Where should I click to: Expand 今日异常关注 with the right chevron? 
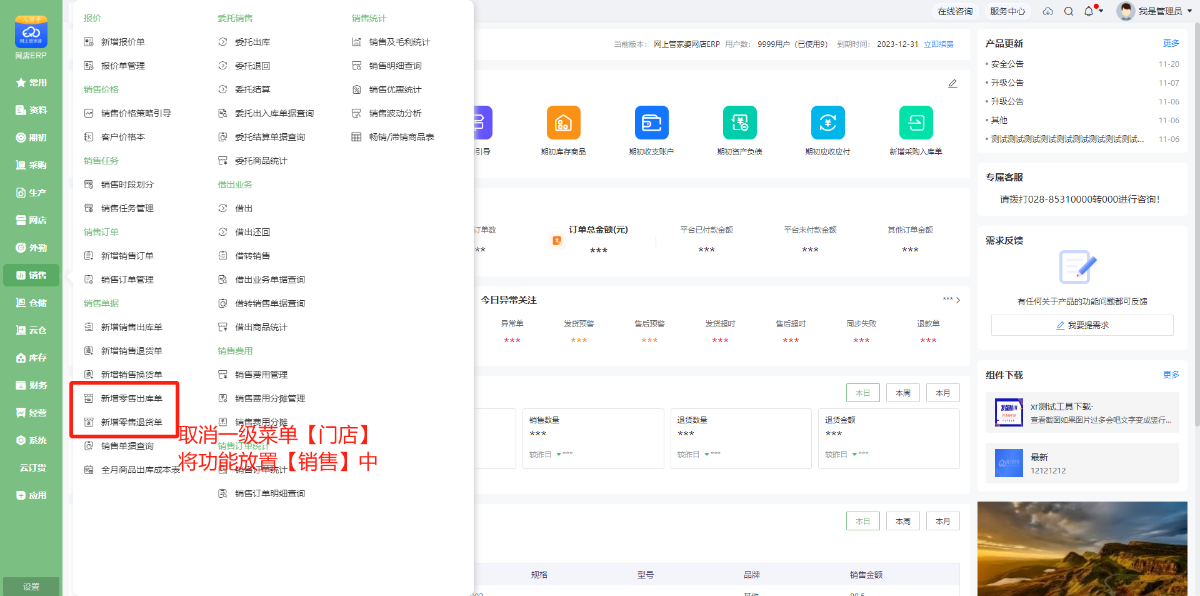click(x=958, y=300)
